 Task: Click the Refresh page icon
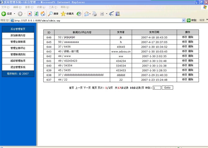[36, 14]
